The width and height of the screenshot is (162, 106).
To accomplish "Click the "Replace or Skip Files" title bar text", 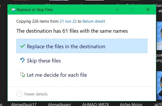I will [35, 10].
